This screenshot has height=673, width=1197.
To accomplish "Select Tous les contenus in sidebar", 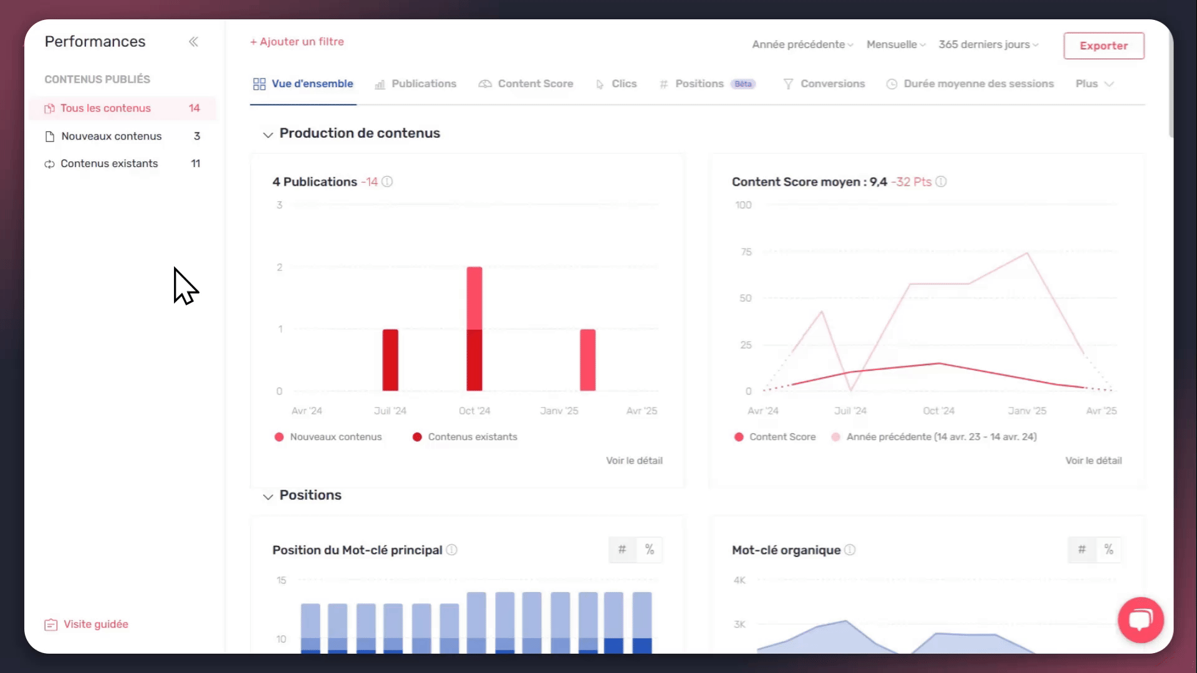I will pyautogui.click(x=122, y=108).
